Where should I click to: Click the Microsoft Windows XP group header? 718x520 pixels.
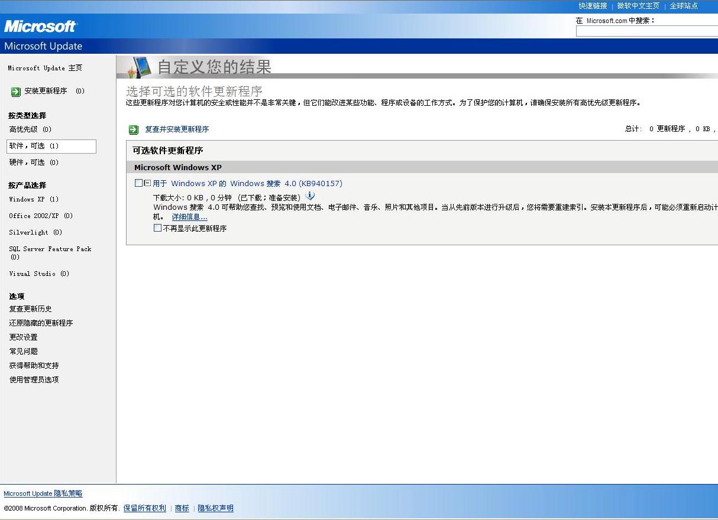point(178,167)
